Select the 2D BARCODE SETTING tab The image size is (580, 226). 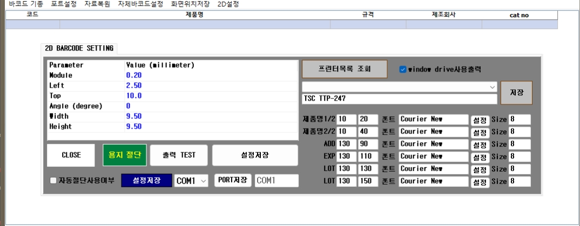(79, 48)
